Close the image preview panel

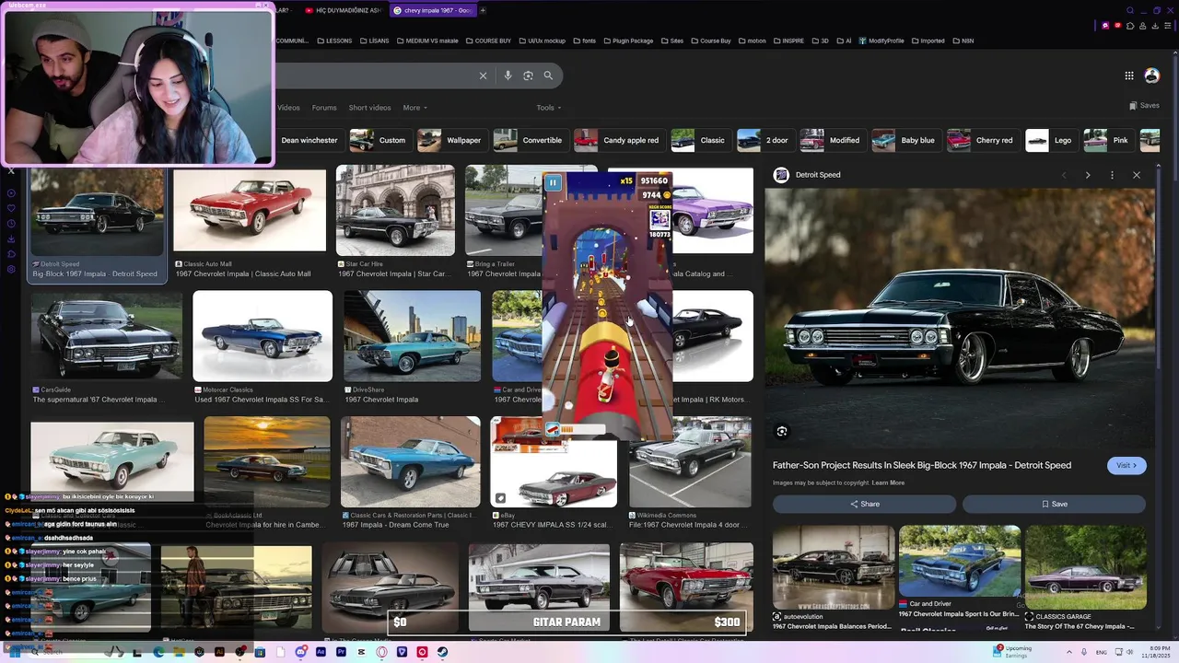point(1136,175)
